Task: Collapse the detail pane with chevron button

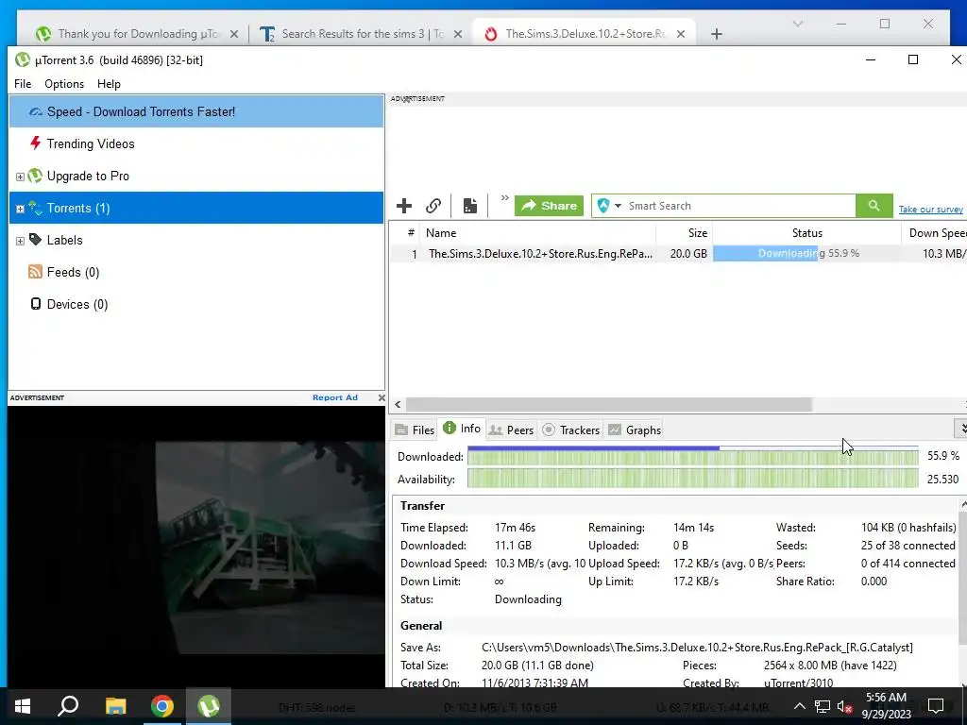Action: point(960,428)
